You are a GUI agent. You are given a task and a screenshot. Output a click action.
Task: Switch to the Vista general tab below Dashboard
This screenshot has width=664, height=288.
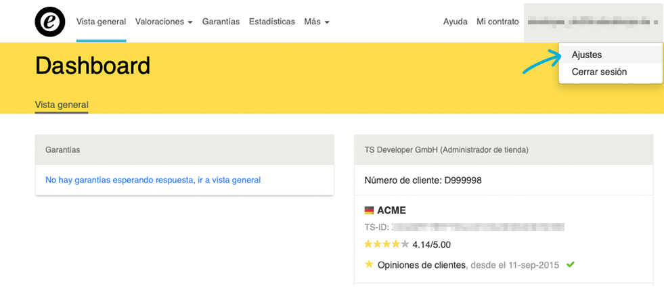(62, 105)
